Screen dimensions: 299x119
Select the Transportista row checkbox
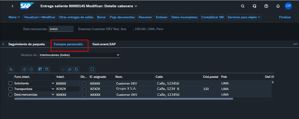[x=10, y=89]
